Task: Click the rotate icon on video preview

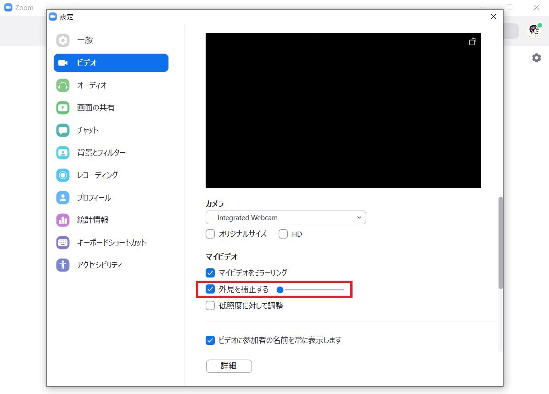Action: coord(472,41)
